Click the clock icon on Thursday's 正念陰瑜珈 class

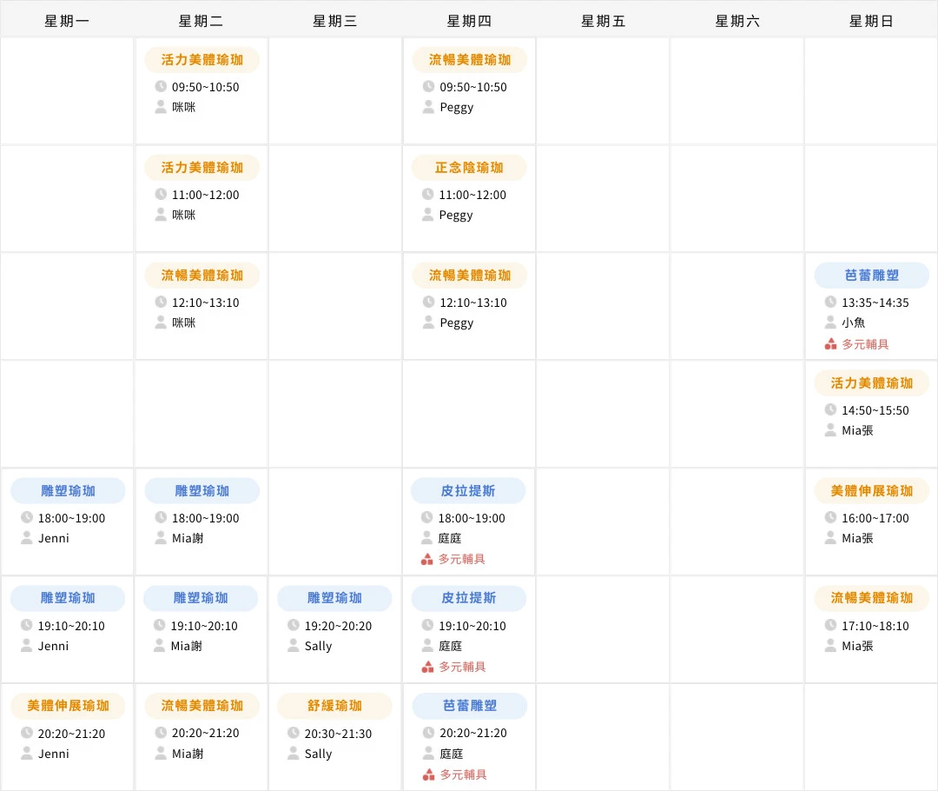click(426, 194)
